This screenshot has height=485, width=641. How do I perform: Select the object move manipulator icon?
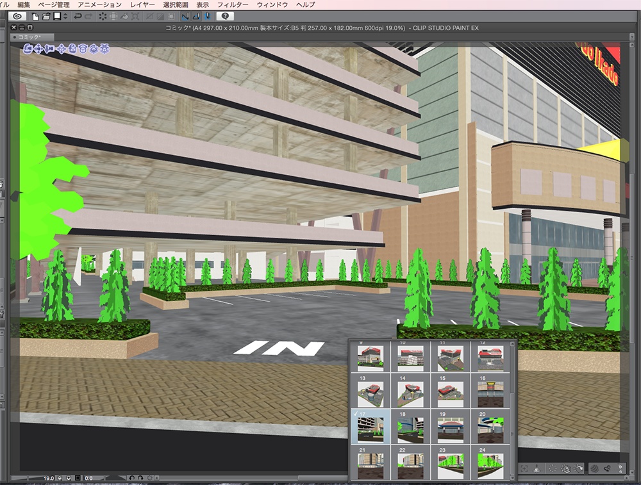62,49
